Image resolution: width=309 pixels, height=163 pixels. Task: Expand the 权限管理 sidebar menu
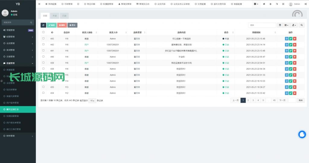pos(18,37)
